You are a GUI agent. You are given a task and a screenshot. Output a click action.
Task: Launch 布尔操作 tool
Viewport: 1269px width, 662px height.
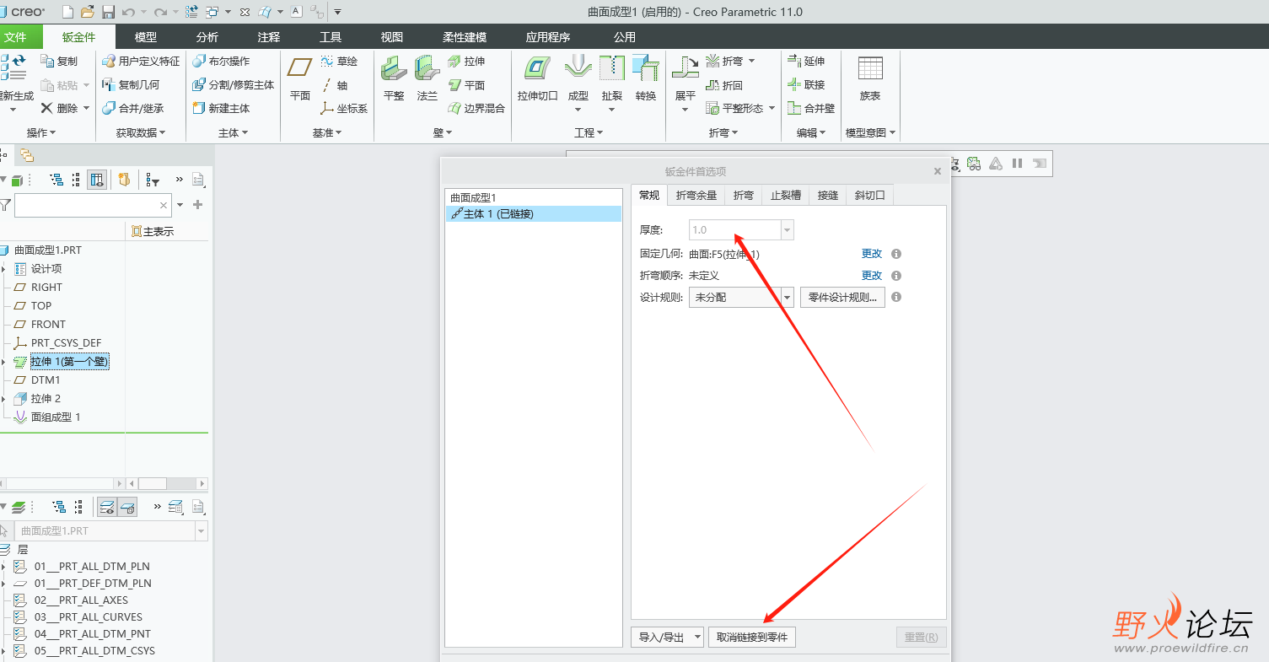(x=221, y=61)
